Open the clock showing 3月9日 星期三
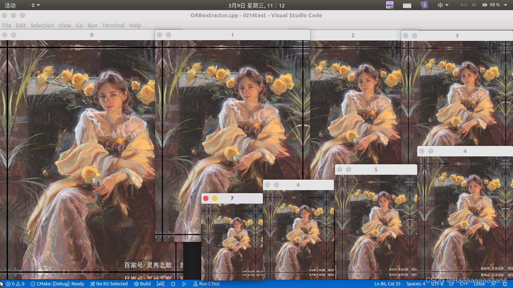This screenshot has width=513, height=288. point(256,5)
